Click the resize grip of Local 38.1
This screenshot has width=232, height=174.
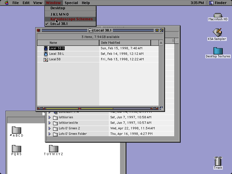coord(161,108)
